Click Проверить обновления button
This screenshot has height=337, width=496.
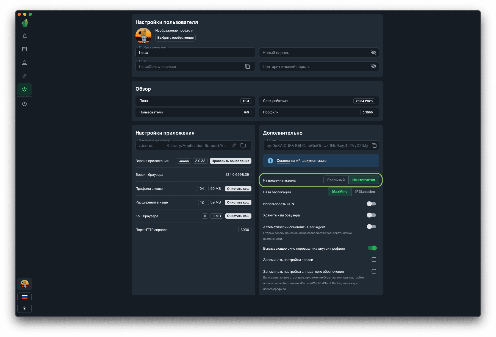[230, 161]
